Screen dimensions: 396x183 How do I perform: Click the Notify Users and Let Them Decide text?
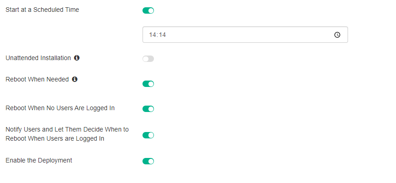[x=67, y=129]
